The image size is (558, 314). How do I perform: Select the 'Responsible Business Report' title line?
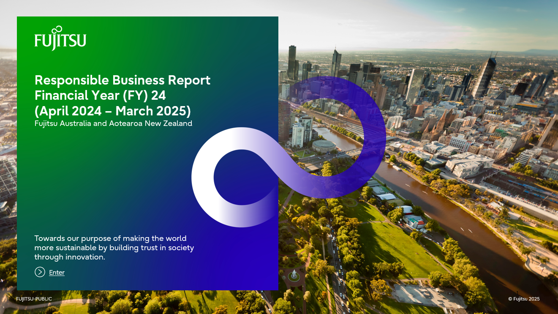[122, 80]
